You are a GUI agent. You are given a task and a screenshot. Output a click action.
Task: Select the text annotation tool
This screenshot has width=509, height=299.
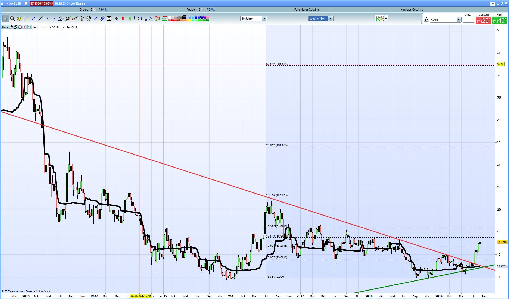109,19
